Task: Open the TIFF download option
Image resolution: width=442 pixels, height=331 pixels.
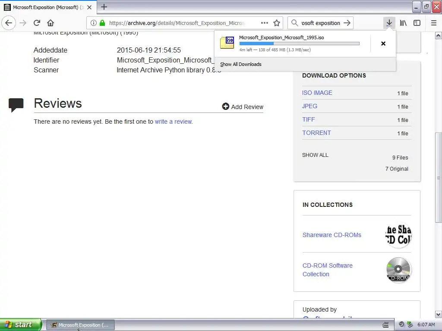Action: [x=308, y=119]
